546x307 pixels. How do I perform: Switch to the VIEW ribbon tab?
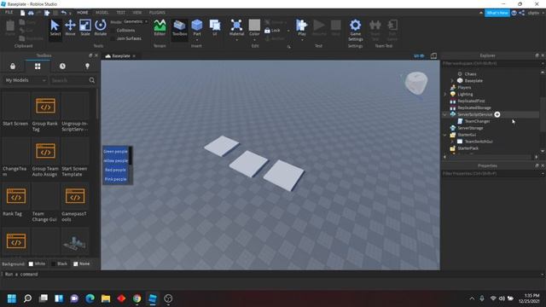pyautogui.click(x=137, y=13)
